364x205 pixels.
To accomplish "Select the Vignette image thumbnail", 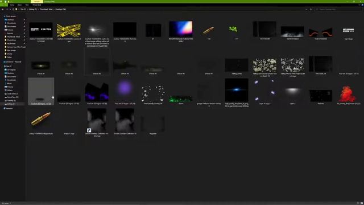I will [x=153, y=124].
